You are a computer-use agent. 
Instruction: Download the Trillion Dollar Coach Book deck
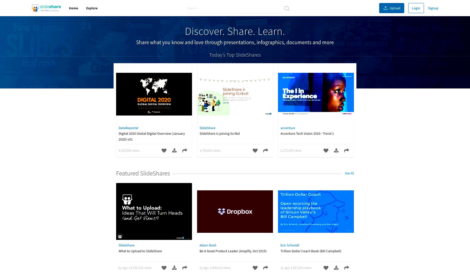click(336, 268)
